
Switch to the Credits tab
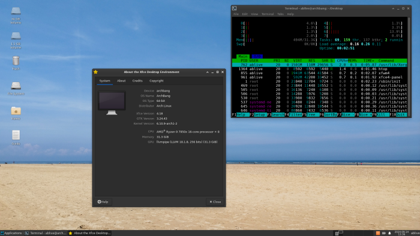[137, 81]
